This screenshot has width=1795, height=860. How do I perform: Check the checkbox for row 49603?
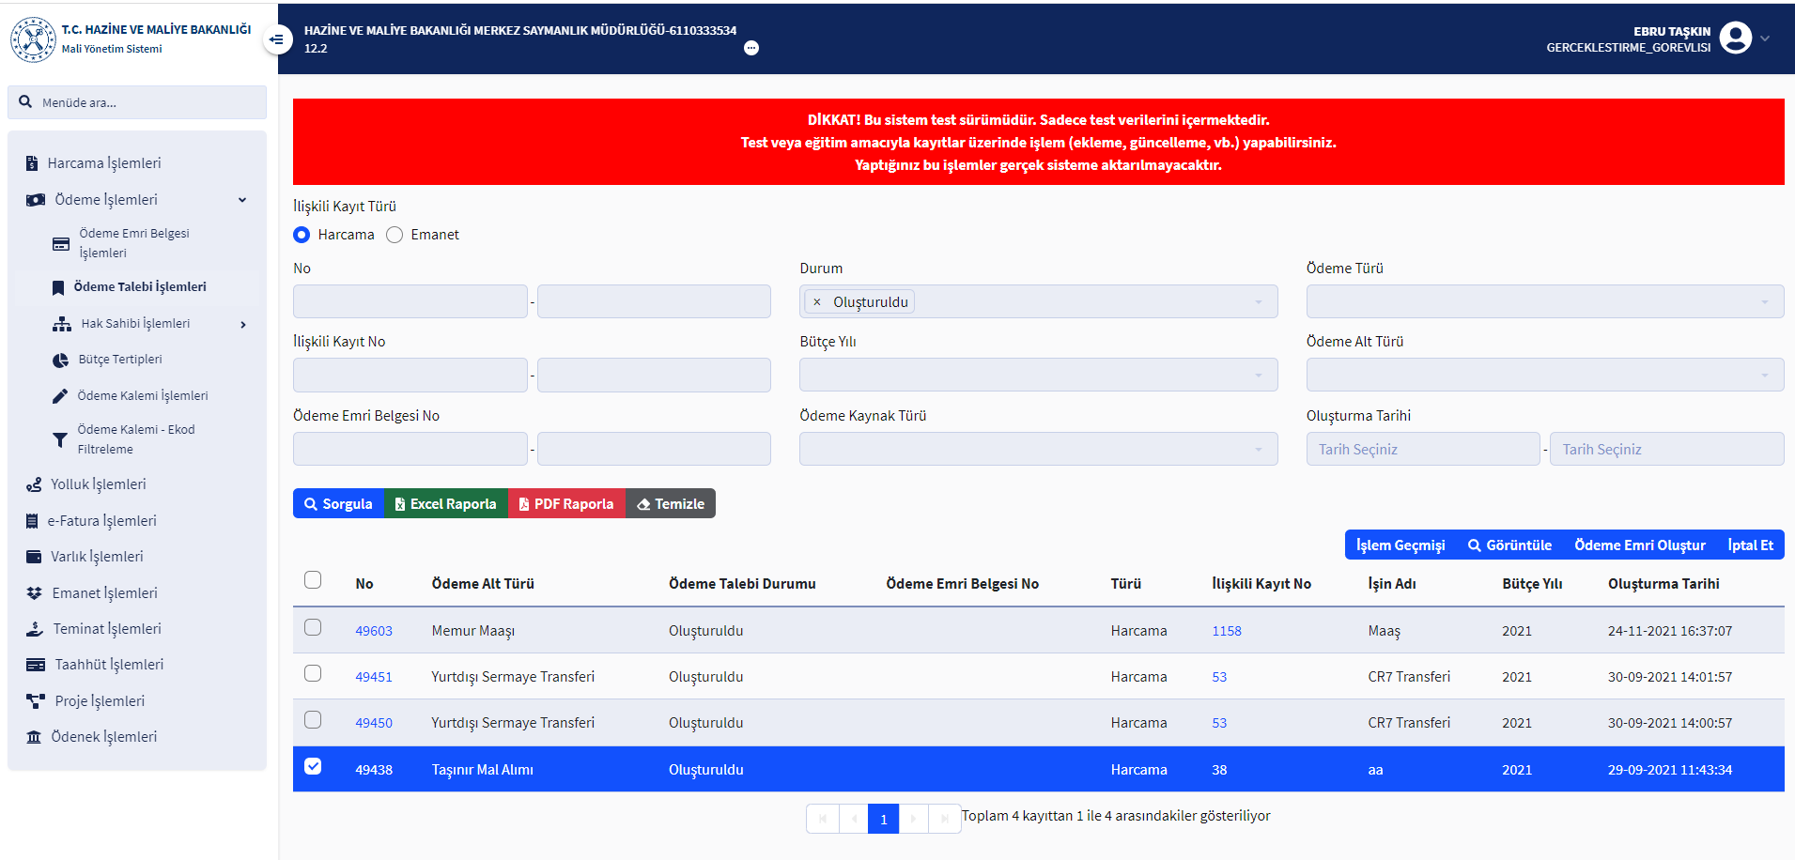[313, 627]
